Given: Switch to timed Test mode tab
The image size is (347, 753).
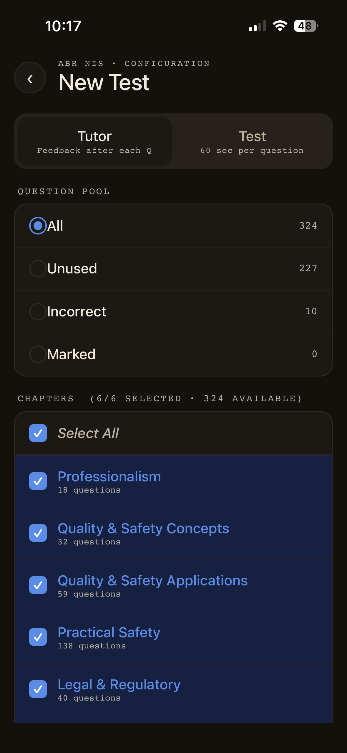Looking at the screenshot, I should pos(252,141).
